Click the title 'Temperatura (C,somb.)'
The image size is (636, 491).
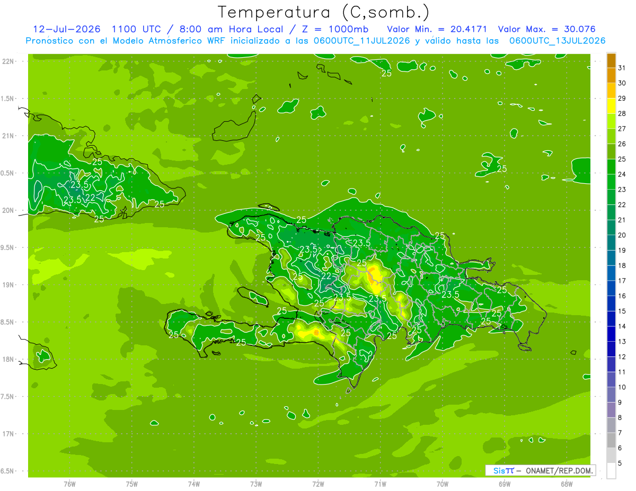coord(324,12)
